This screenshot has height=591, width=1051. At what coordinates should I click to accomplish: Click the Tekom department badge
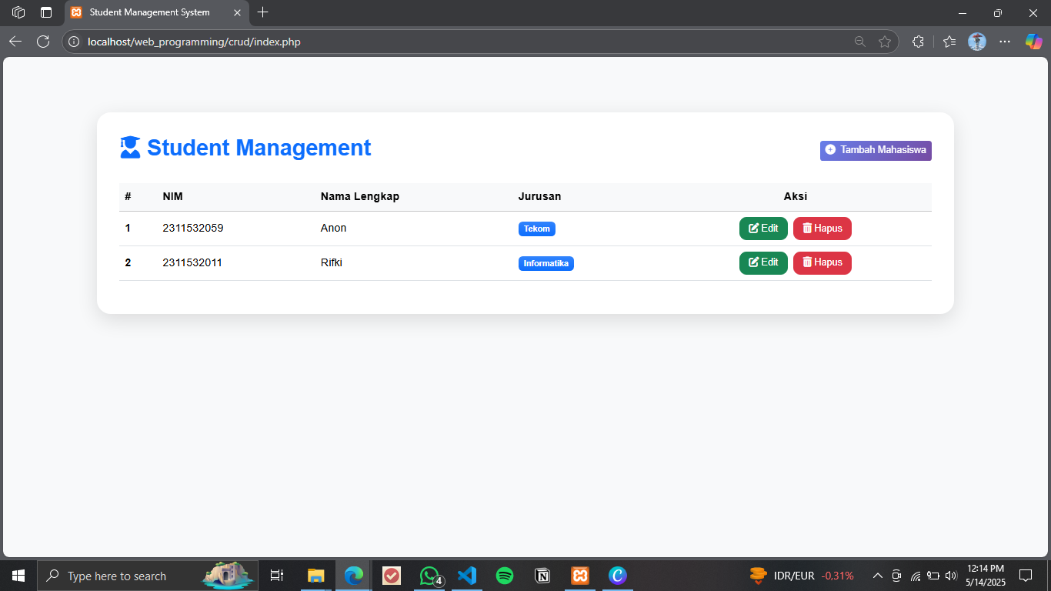pos(536,229)
